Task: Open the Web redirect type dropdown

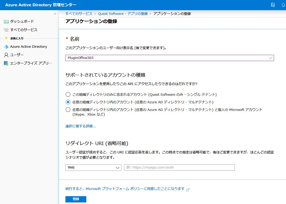Action: [93, 167]
